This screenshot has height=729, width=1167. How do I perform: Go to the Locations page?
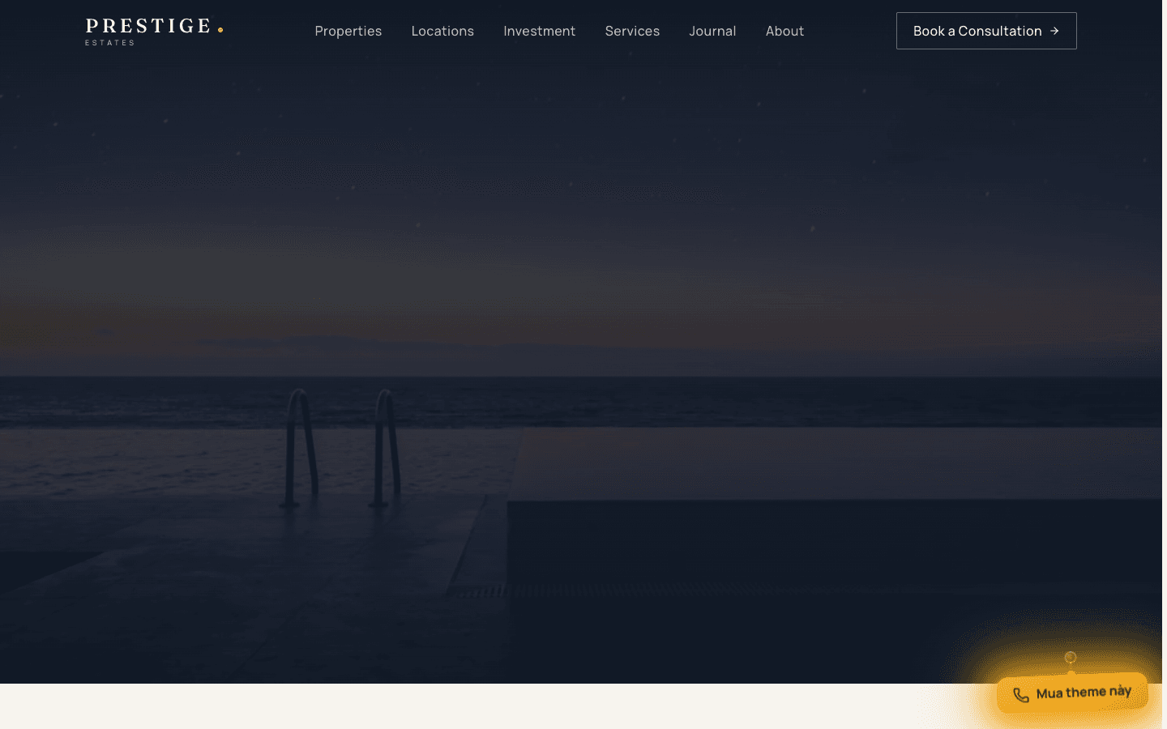(442, 31)
